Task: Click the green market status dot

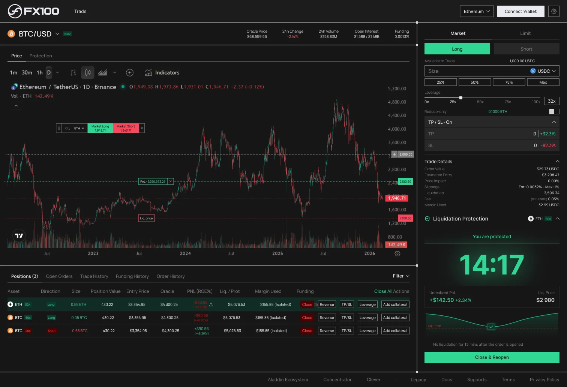Action: coord(123,87)
